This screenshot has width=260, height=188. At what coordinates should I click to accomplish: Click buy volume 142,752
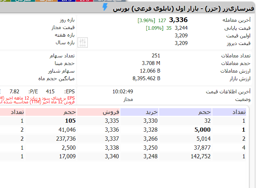click(x=201, y=156)
